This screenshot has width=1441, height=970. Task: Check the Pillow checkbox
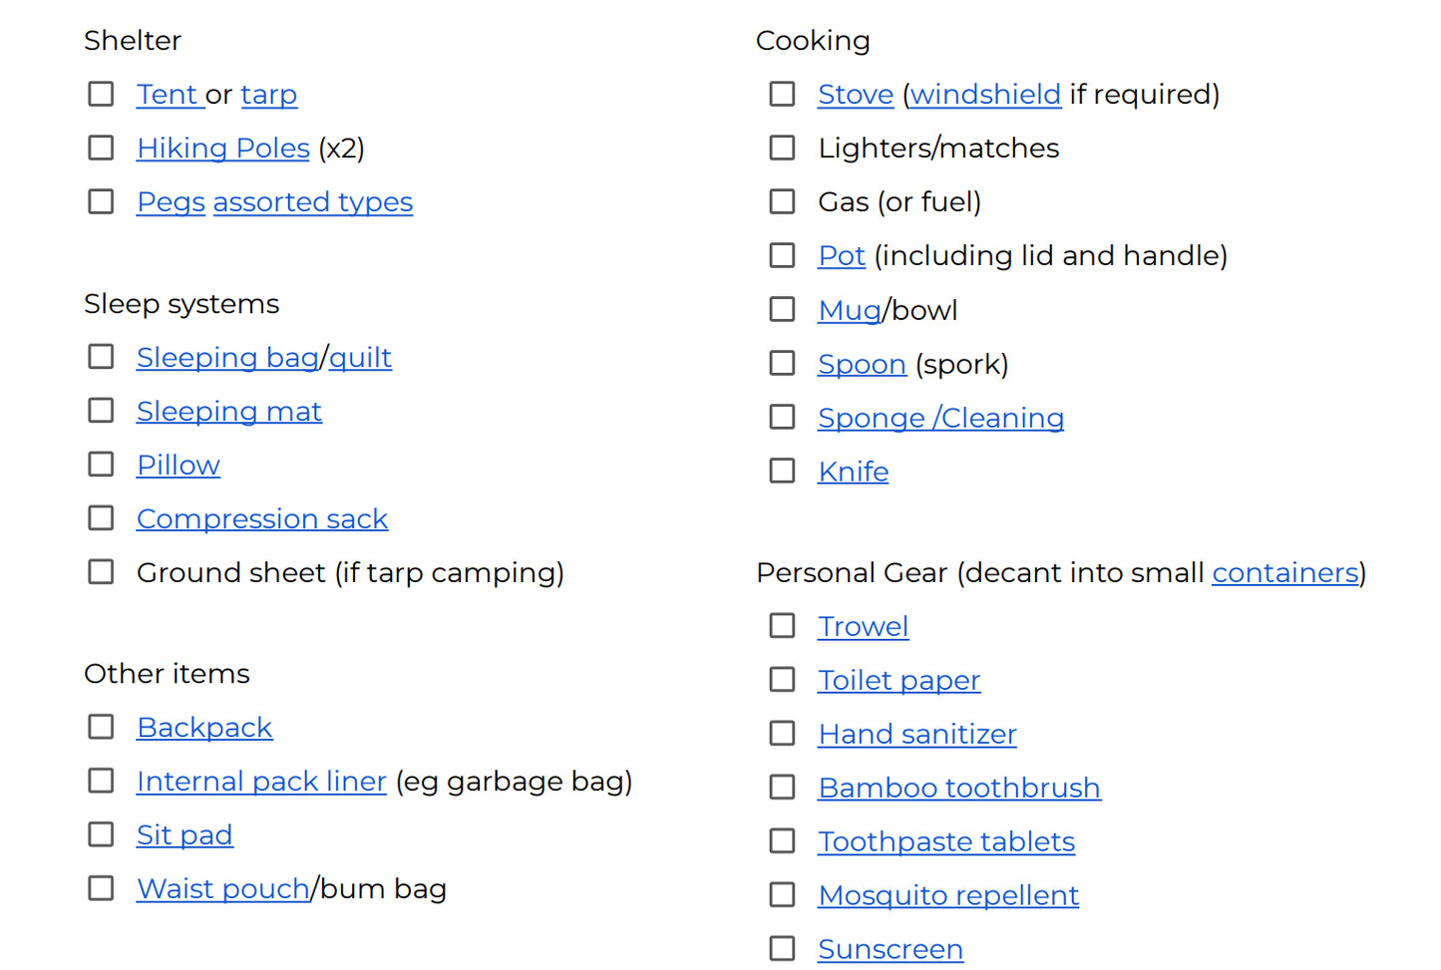[x=101, y=464]
